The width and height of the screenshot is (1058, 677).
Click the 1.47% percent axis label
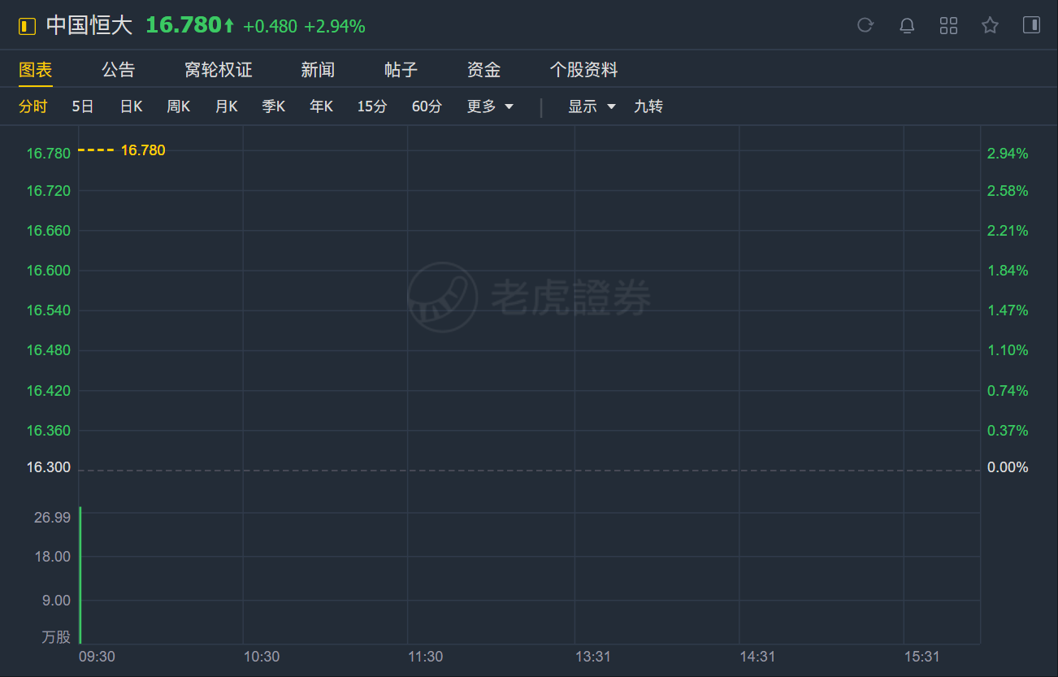(x=1008, y=310)
